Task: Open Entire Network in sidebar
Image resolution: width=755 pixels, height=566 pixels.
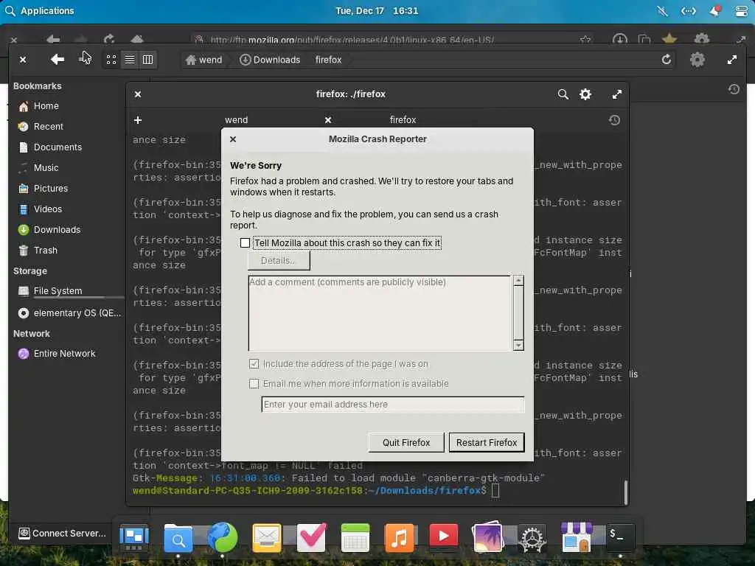Action: pos(66,354)
